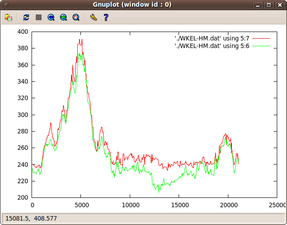Click the x-axis label 20000
Screen dimensions: 287x225
pyautogui.click(x=229, y=205)
